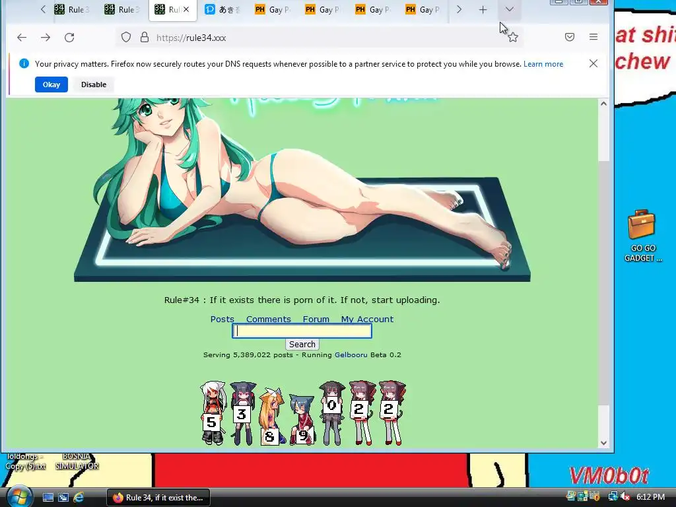Screen dimensions: 676x507
Task: Open the Posts link
Action: (222, 319)
